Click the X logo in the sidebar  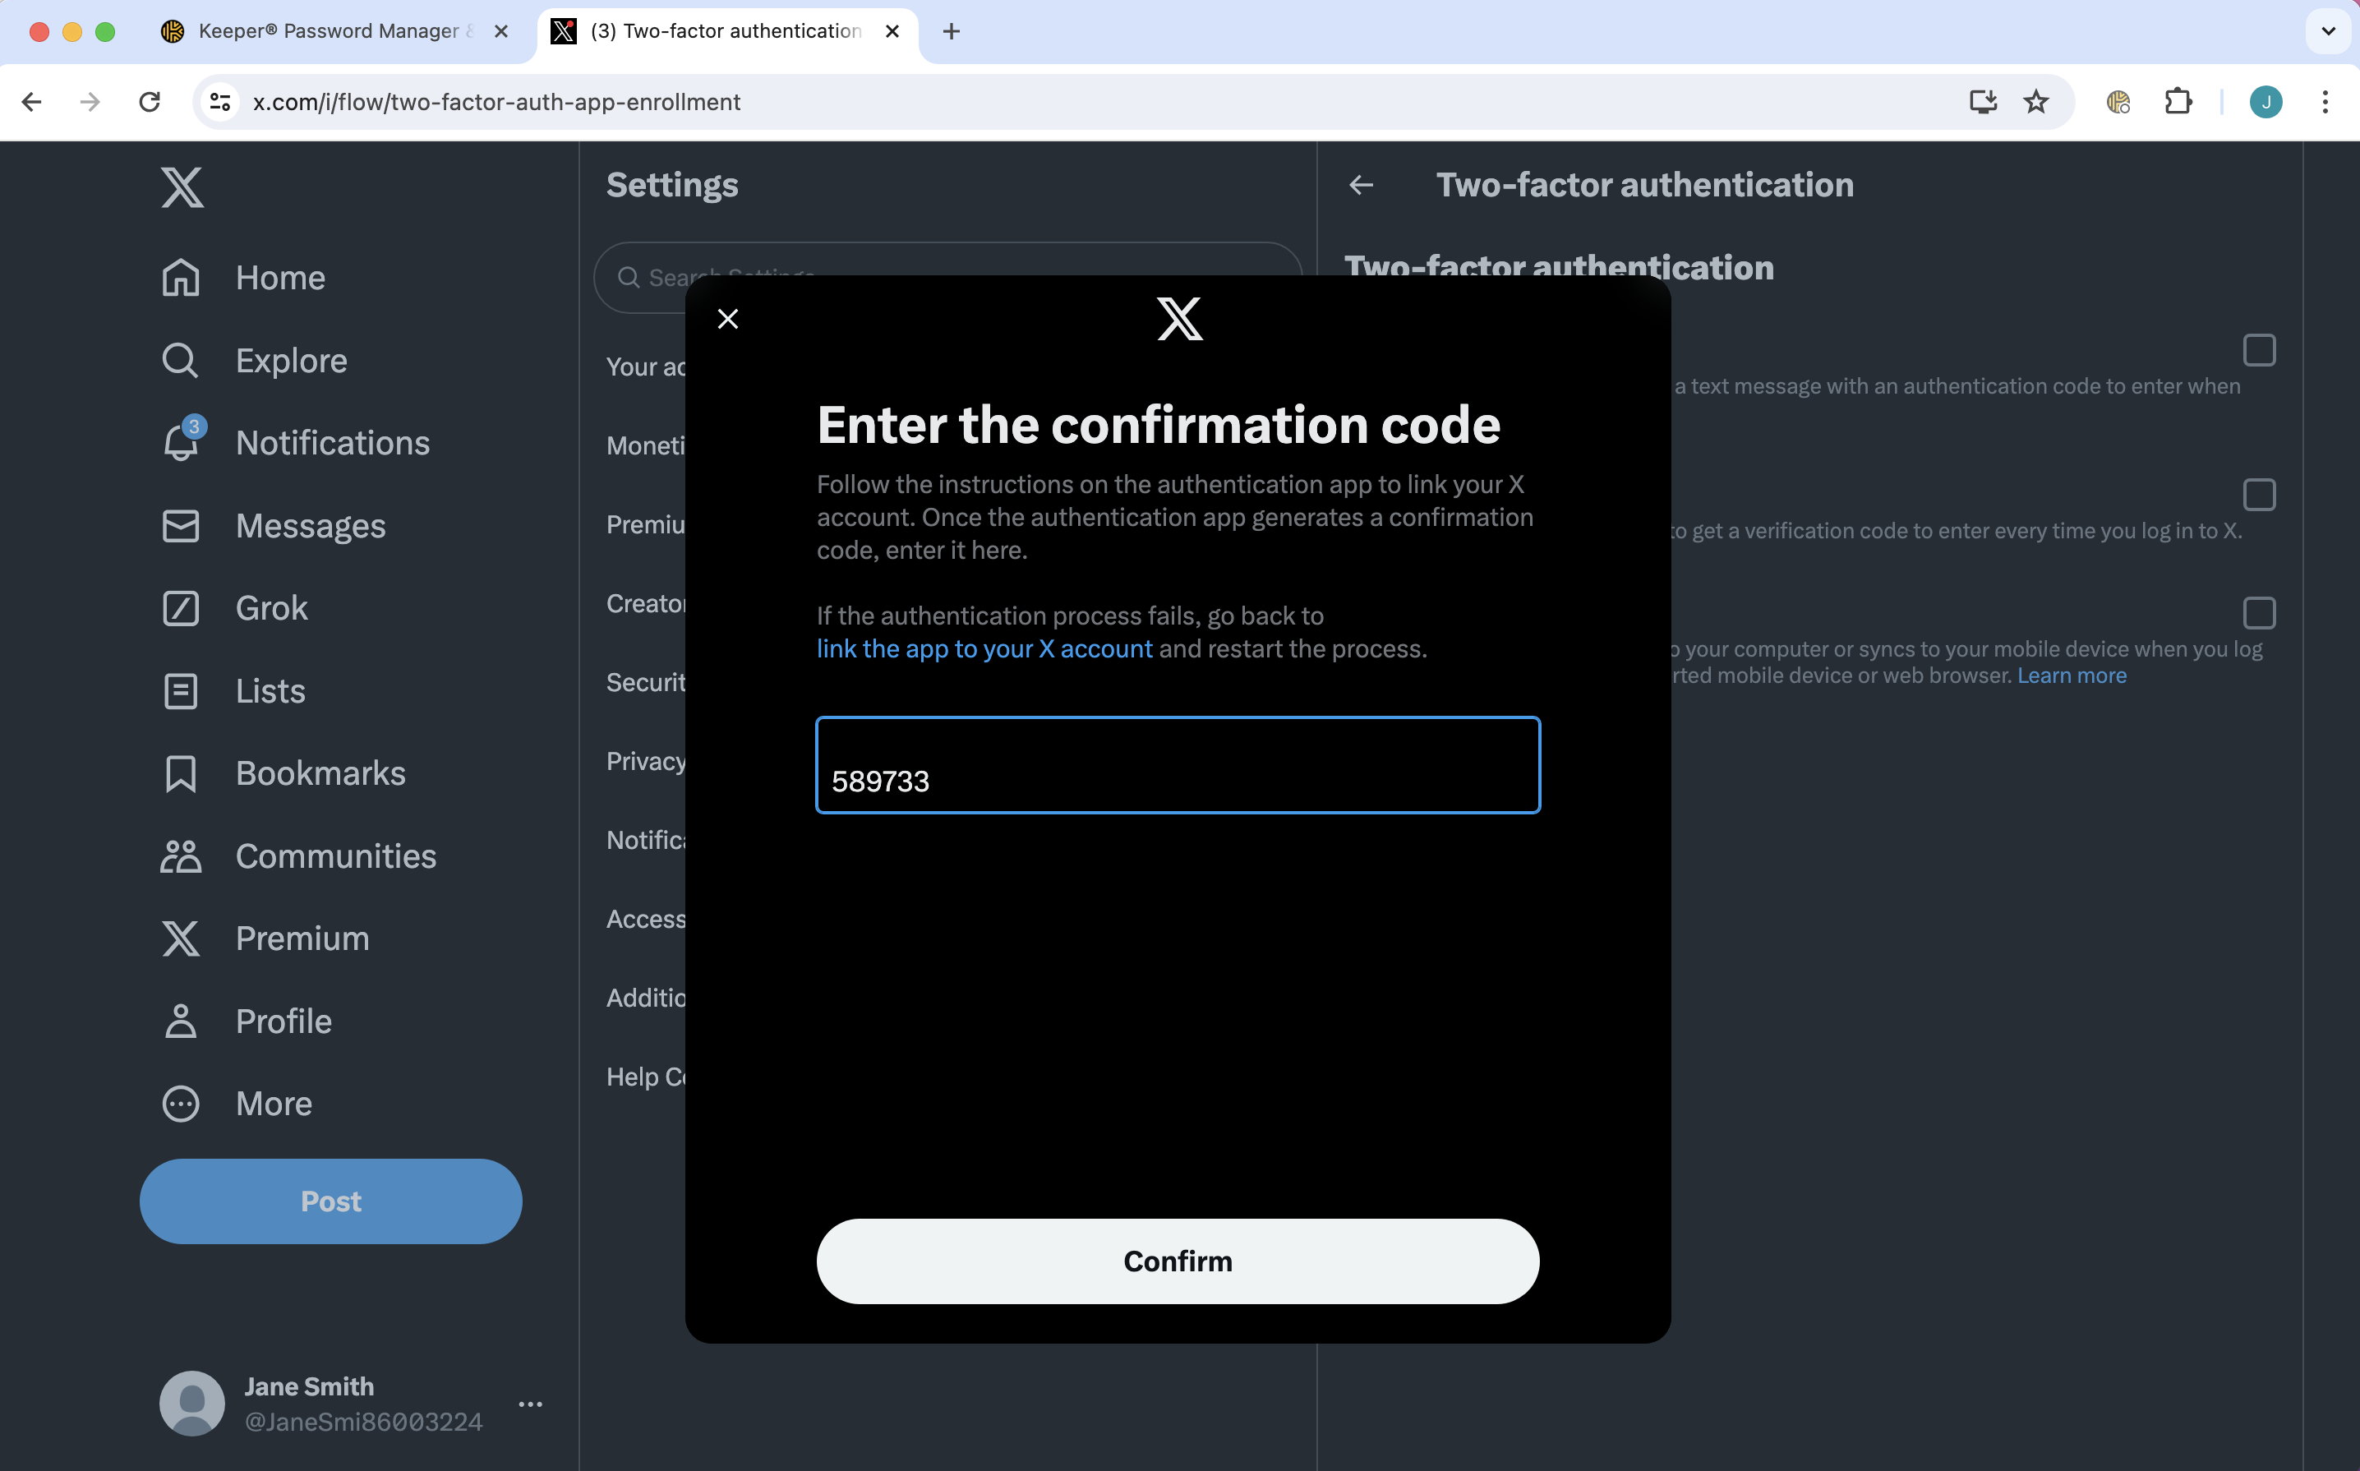tap(182, 187)
